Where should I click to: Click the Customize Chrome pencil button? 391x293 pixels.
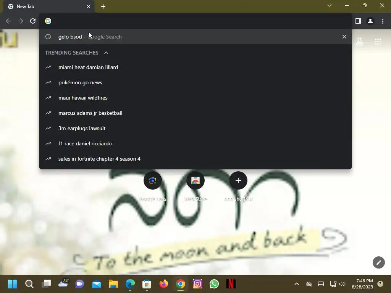[378, 262]
